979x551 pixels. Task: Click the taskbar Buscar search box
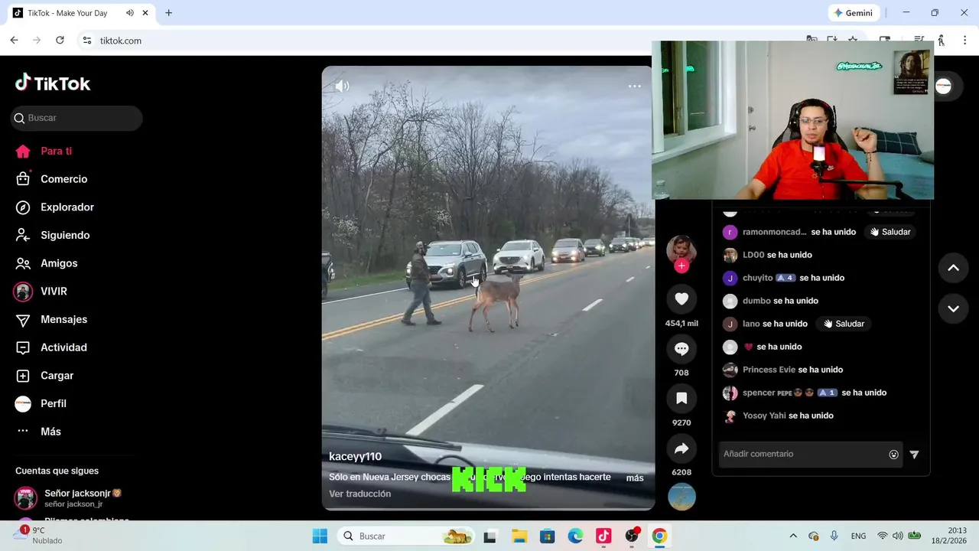click(x=406, y=536)
